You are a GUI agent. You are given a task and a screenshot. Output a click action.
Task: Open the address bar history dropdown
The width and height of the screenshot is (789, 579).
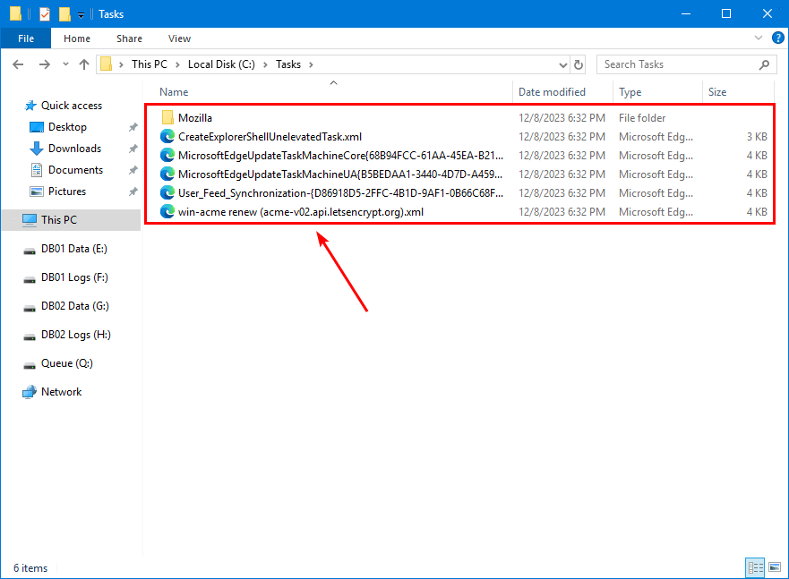click(563, 64)
